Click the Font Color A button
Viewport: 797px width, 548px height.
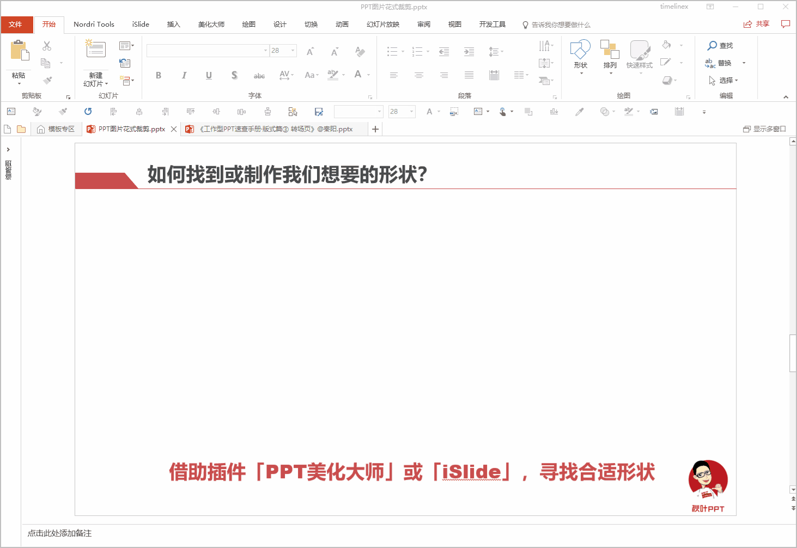click(358, 75)
